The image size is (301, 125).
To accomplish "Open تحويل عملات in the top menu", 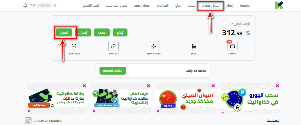I will [211, 5].
